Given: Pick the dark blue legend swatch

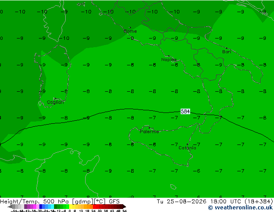Looking at the screenshot, I should pos(41,206).
